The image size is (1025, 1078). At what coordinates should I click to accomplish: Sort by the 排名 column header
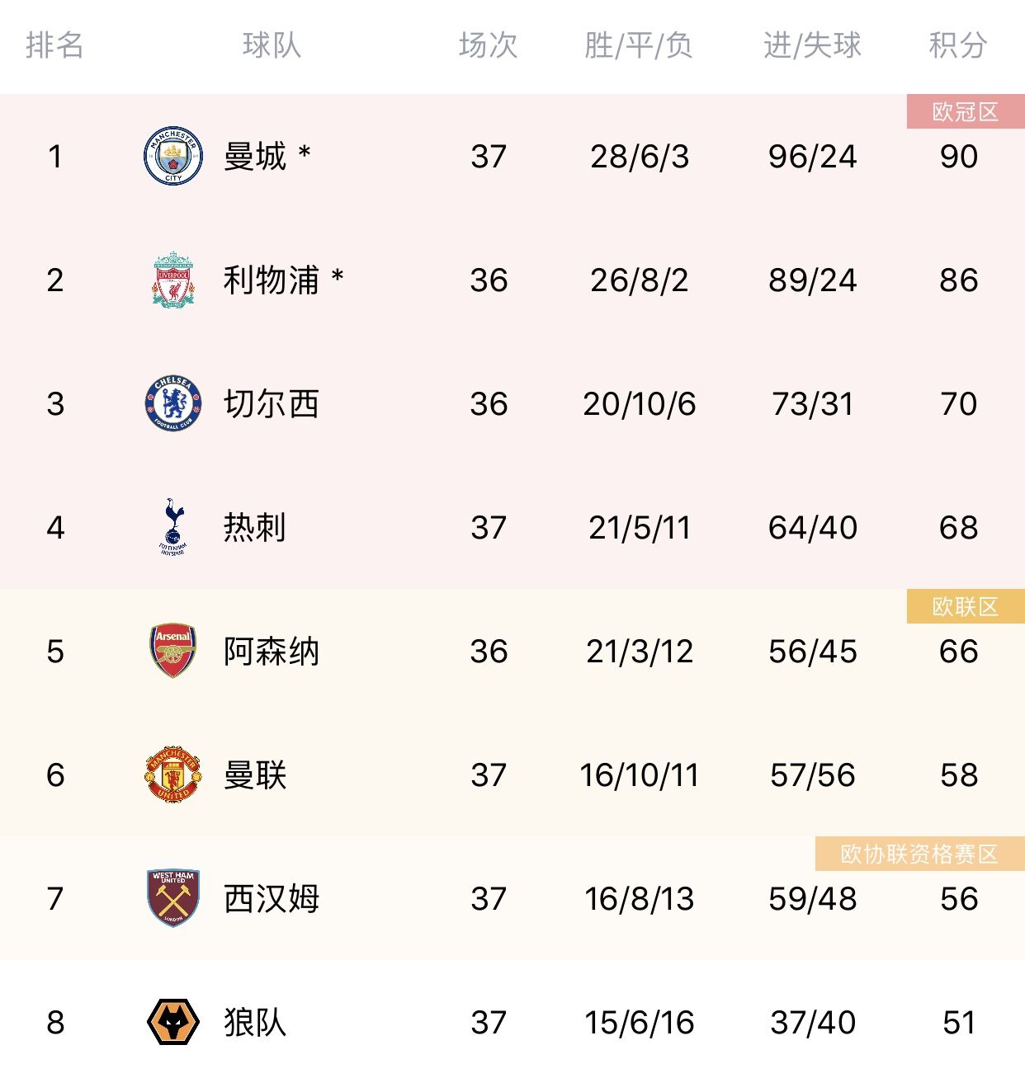(54, 45)
